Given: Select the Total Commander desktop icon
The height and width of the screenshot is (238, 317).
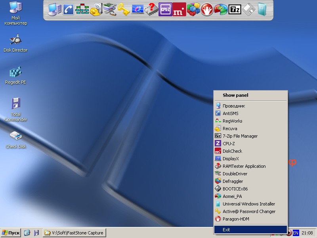Looking at the screenshot, I should [16, 110].
